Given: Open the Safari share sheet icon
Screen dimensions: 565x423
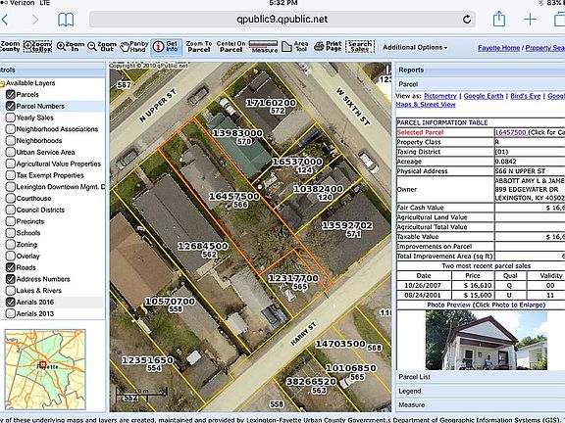Looking at the screenshot, I should click(x=499, y=19).
